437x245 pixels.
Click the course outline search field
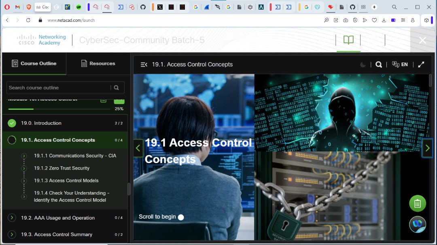(x=57, y=88)
